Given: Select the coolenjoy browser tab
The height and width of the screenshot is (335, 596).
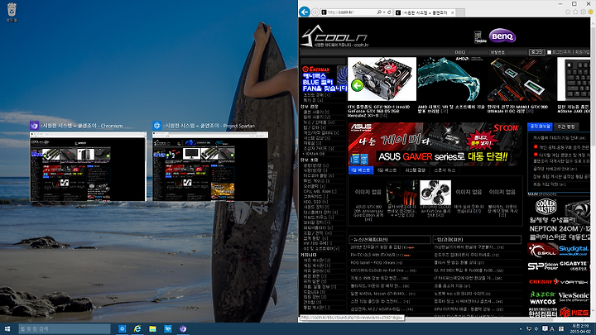Looking at the screenshot, I should point(425,12).
